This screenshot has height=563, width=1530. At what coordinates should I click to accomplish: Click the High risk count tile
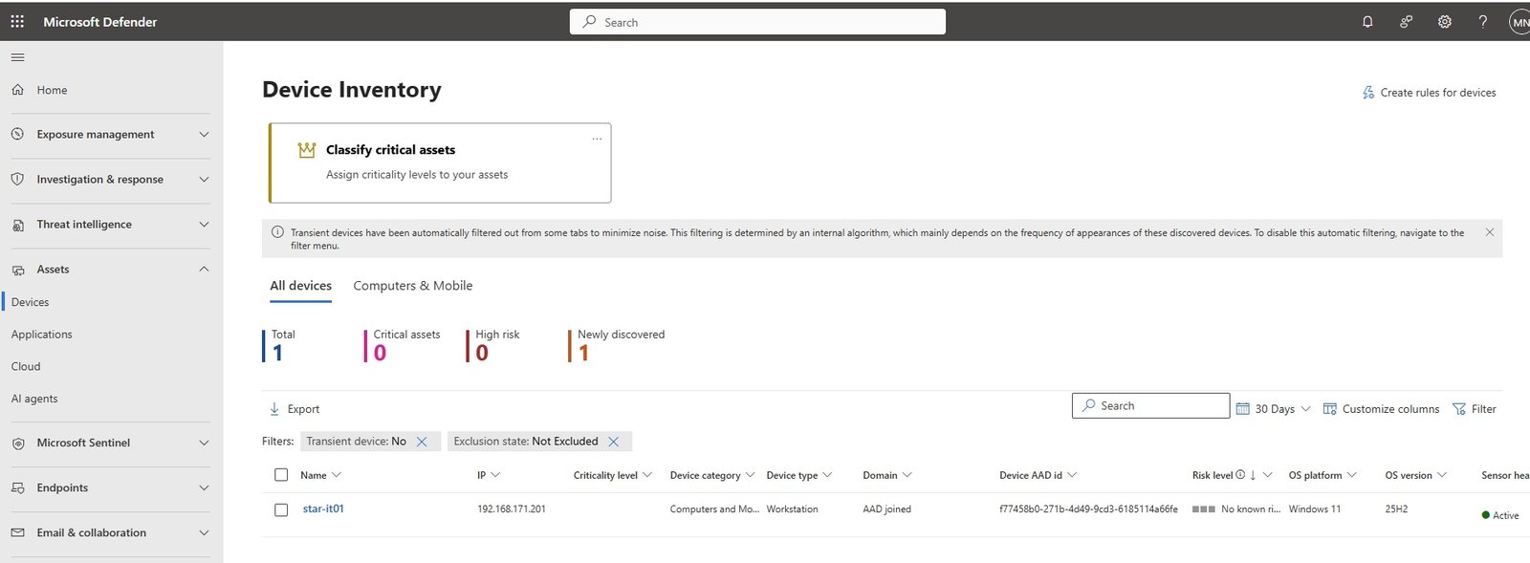pos(493,345)
